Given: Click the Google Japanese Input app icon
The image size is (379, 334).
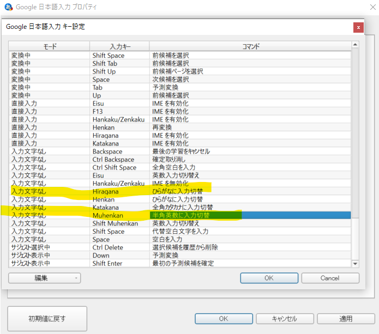Looking at the screenshot, I should tap(9, 7).
